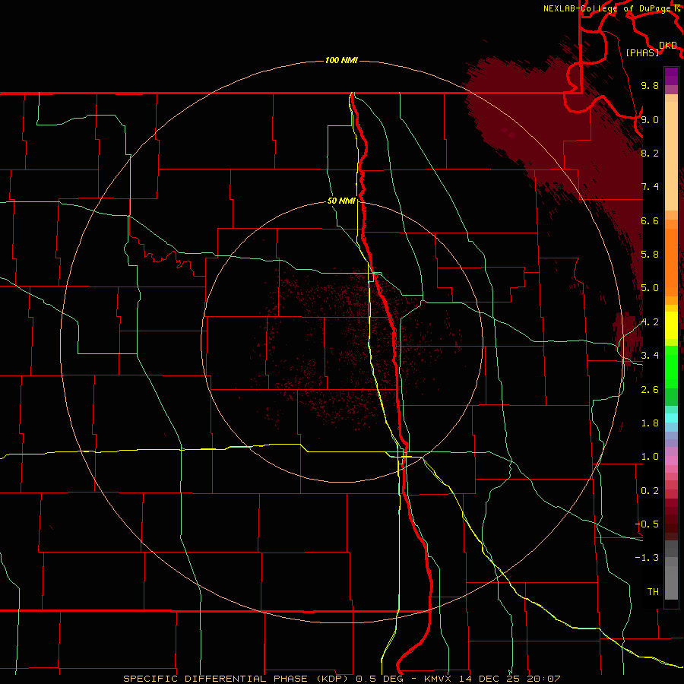Click the 100 NMI range ring label
The width and height of the screenshot is (684, 684).
point(341,60)
